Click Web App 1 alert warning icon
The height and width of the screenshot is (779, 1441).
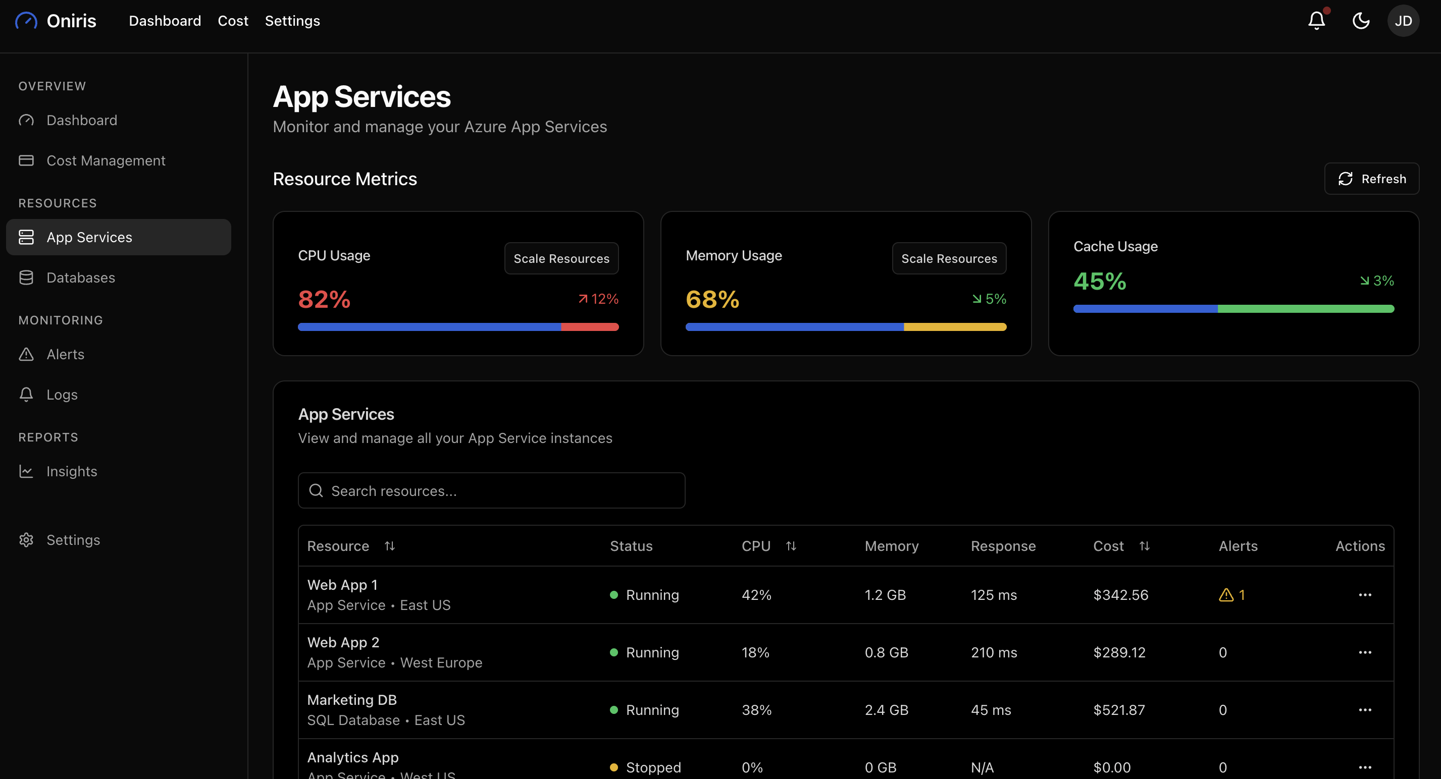(x=1225, y=595)
